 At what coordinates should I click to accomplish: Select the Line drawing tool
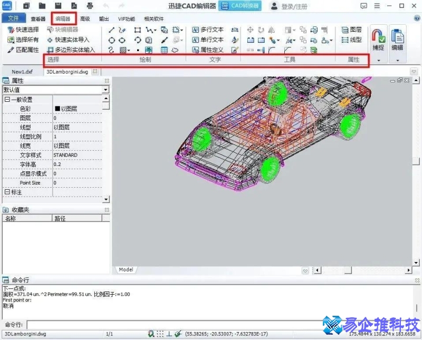(111, 30)
